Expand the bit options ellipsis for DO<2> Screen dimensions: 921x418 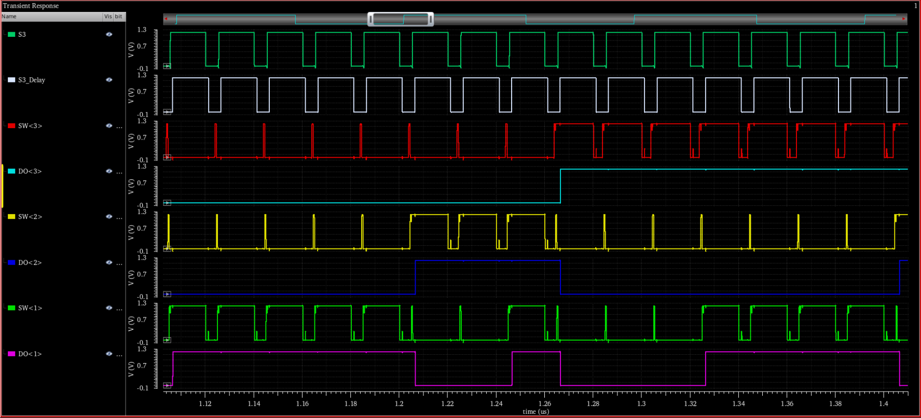(119, 263)
